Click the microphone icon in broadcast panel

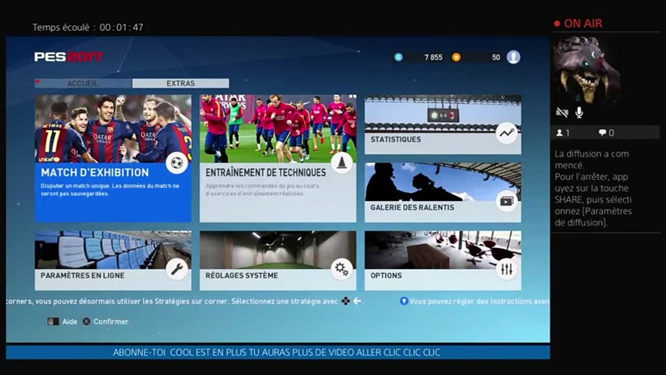579,113
